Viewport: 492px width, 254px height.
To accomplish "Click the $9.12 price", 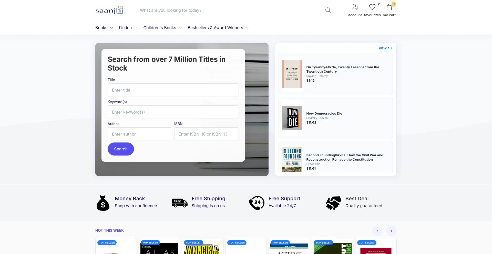I will click(x=311, y=81).
